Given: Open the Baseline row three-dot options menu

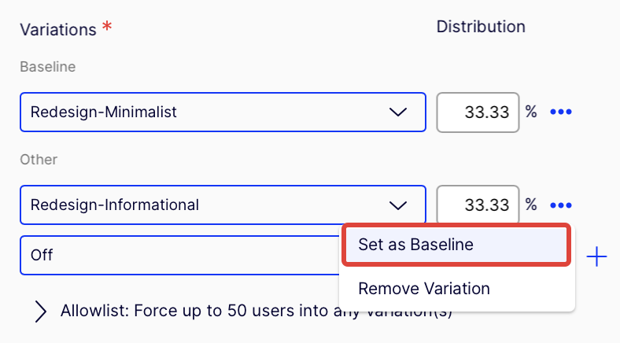Looking at the screenshot, I should 560,112.
